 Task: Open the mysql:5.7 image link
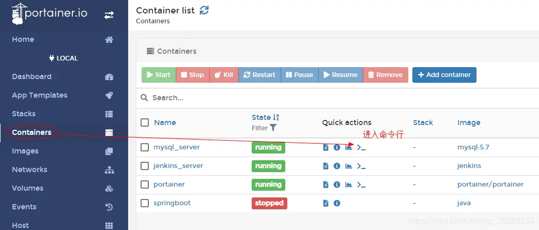tap(473, 147)
